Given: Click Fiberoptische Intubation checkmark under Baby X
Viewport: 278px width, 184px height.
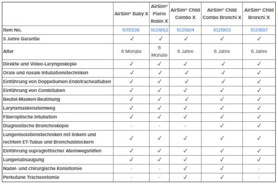Looking at the screenshot, I should click(131, 117).
